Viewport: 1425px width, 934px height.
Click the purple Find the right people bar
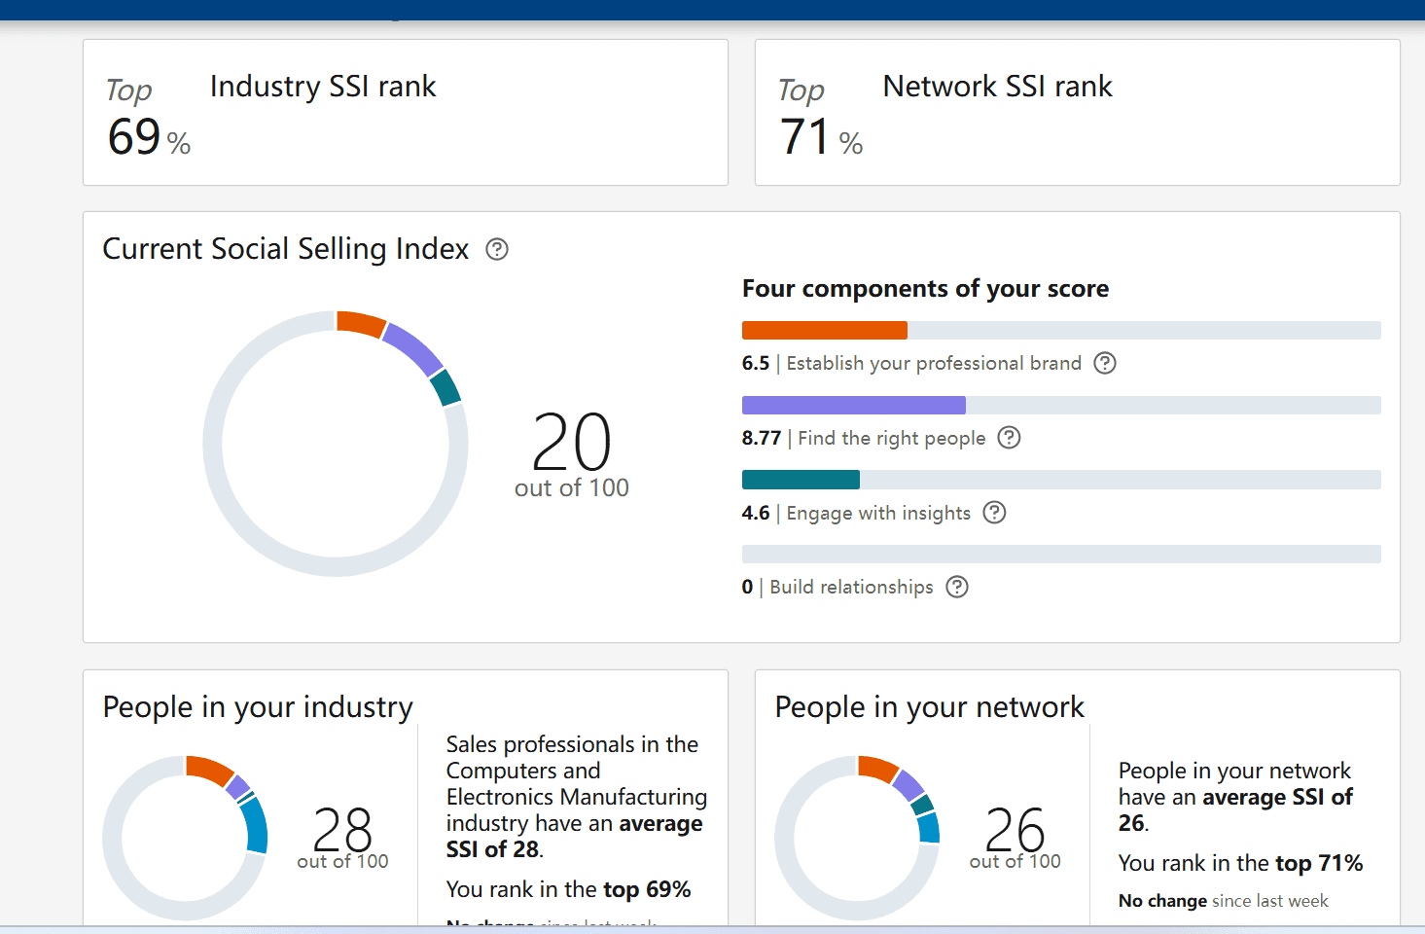click(854, 405)
